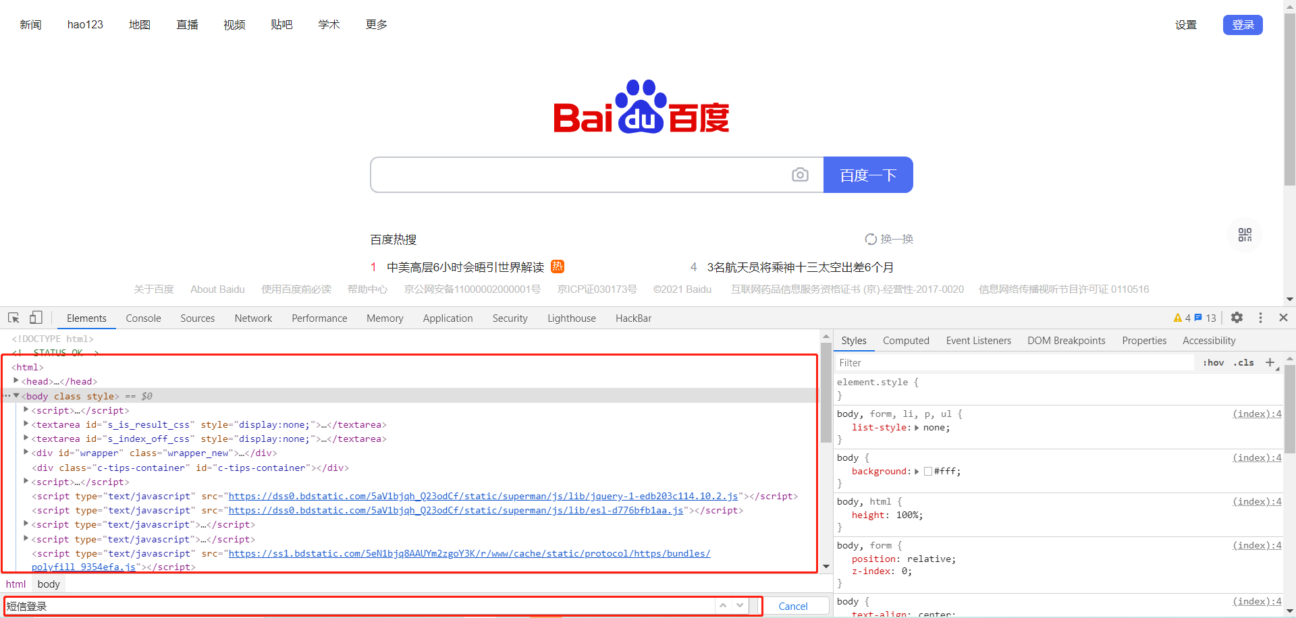Toggle the .cls class editor

point(1243,362)
